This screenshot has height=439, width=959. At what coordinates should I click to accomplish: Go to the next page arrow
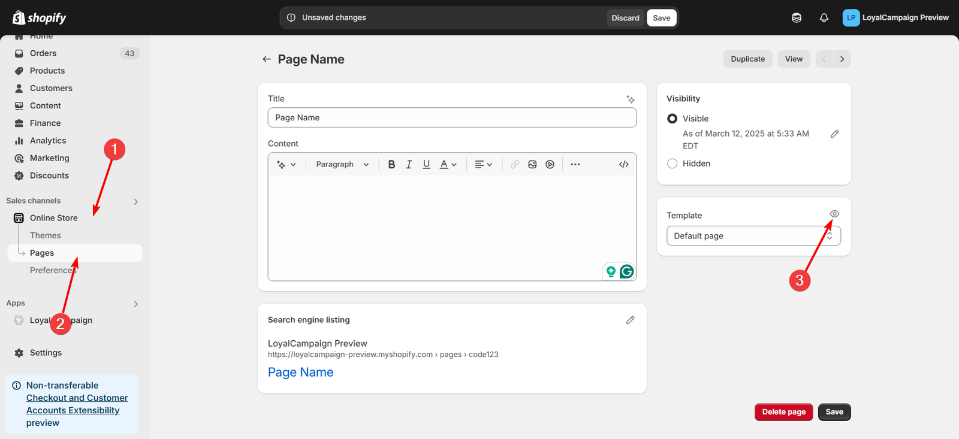pos(842,59)
